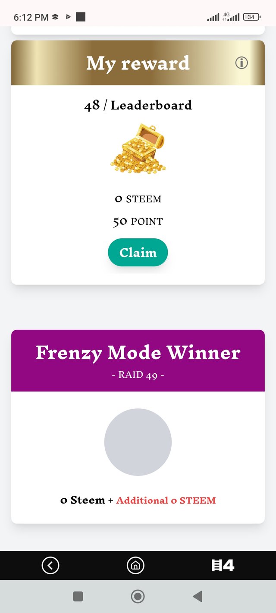The image size is (276, 613).
Task: Tap the 4G signal strength indicator
Action: (231, 17)
